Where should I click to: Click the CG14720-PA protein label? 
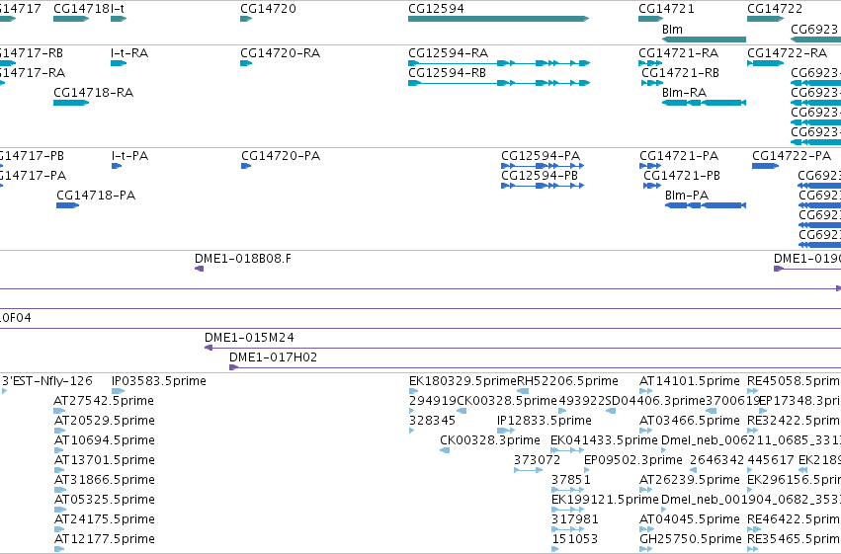[x=281, y=156]
